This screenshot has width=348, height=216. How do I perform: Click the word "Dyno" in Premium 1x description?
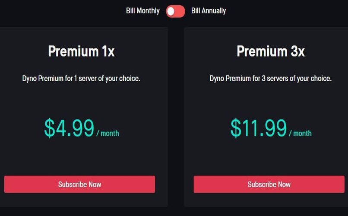click(29, 79)
